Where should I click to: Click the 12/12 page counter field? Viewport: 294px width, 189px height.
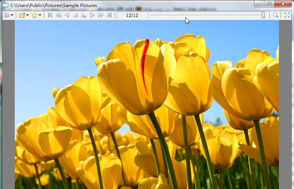(x=132, y=15)
